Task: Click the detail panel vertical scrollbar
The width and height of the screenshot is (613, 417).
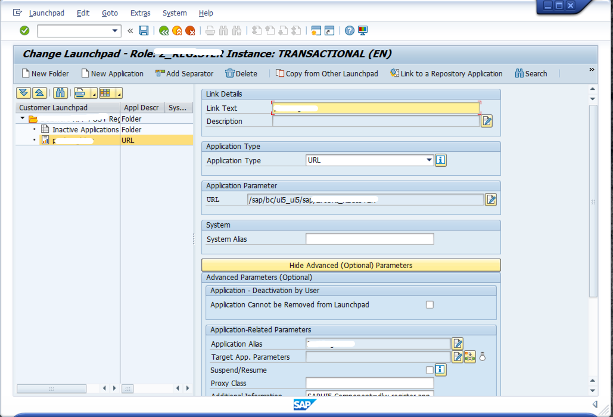Action: (593, 201)
